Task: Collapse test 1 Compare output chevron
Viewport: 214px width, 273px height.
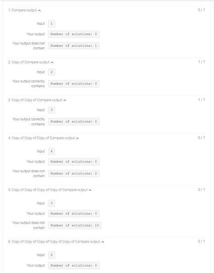Action: [x=40, y=10]
